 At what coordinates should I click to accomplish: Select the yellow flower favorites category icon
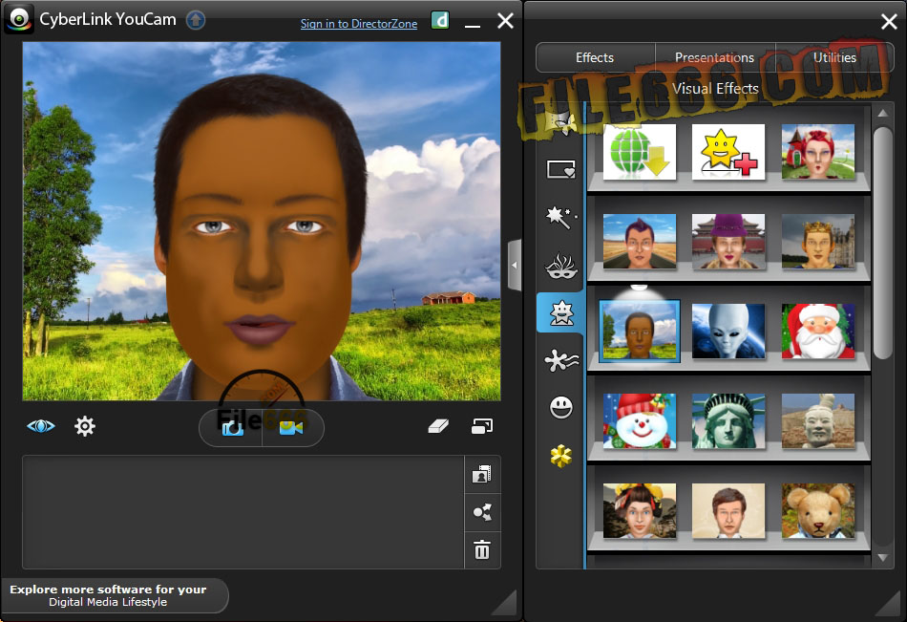[560, 457]
